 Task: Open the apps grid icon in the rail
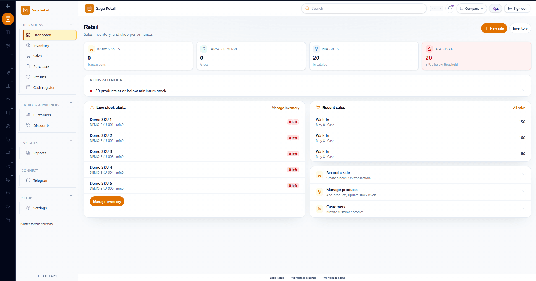[8, 6]
